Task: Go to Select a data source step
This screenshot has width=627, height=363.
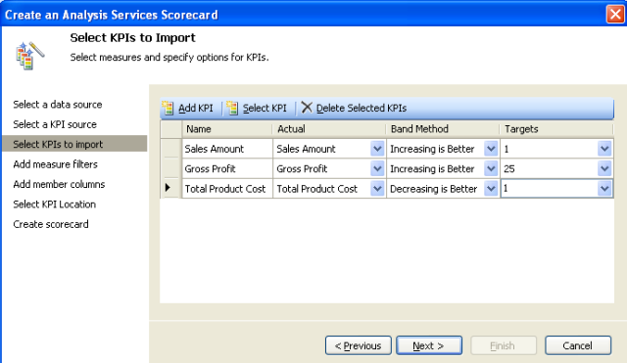Action: 58,105
